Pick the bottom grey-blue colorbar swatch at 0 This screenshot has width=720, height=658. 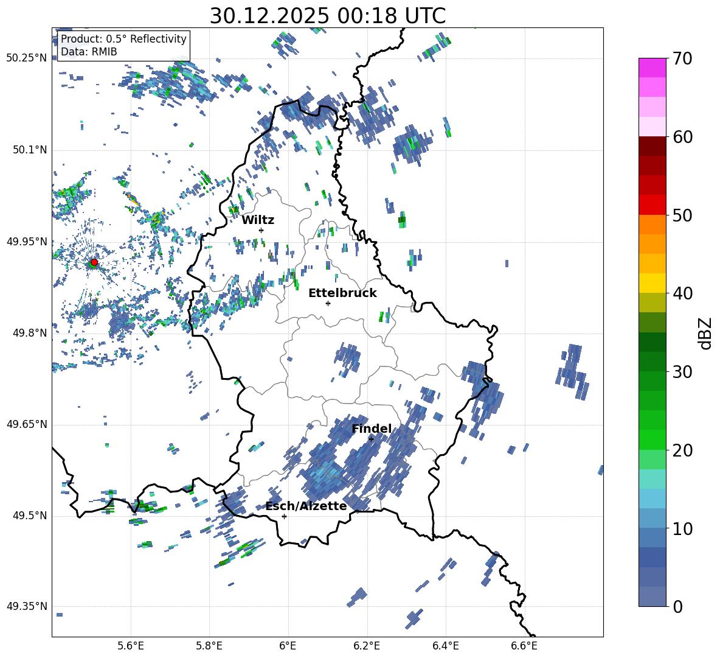(x=652, y=597)
